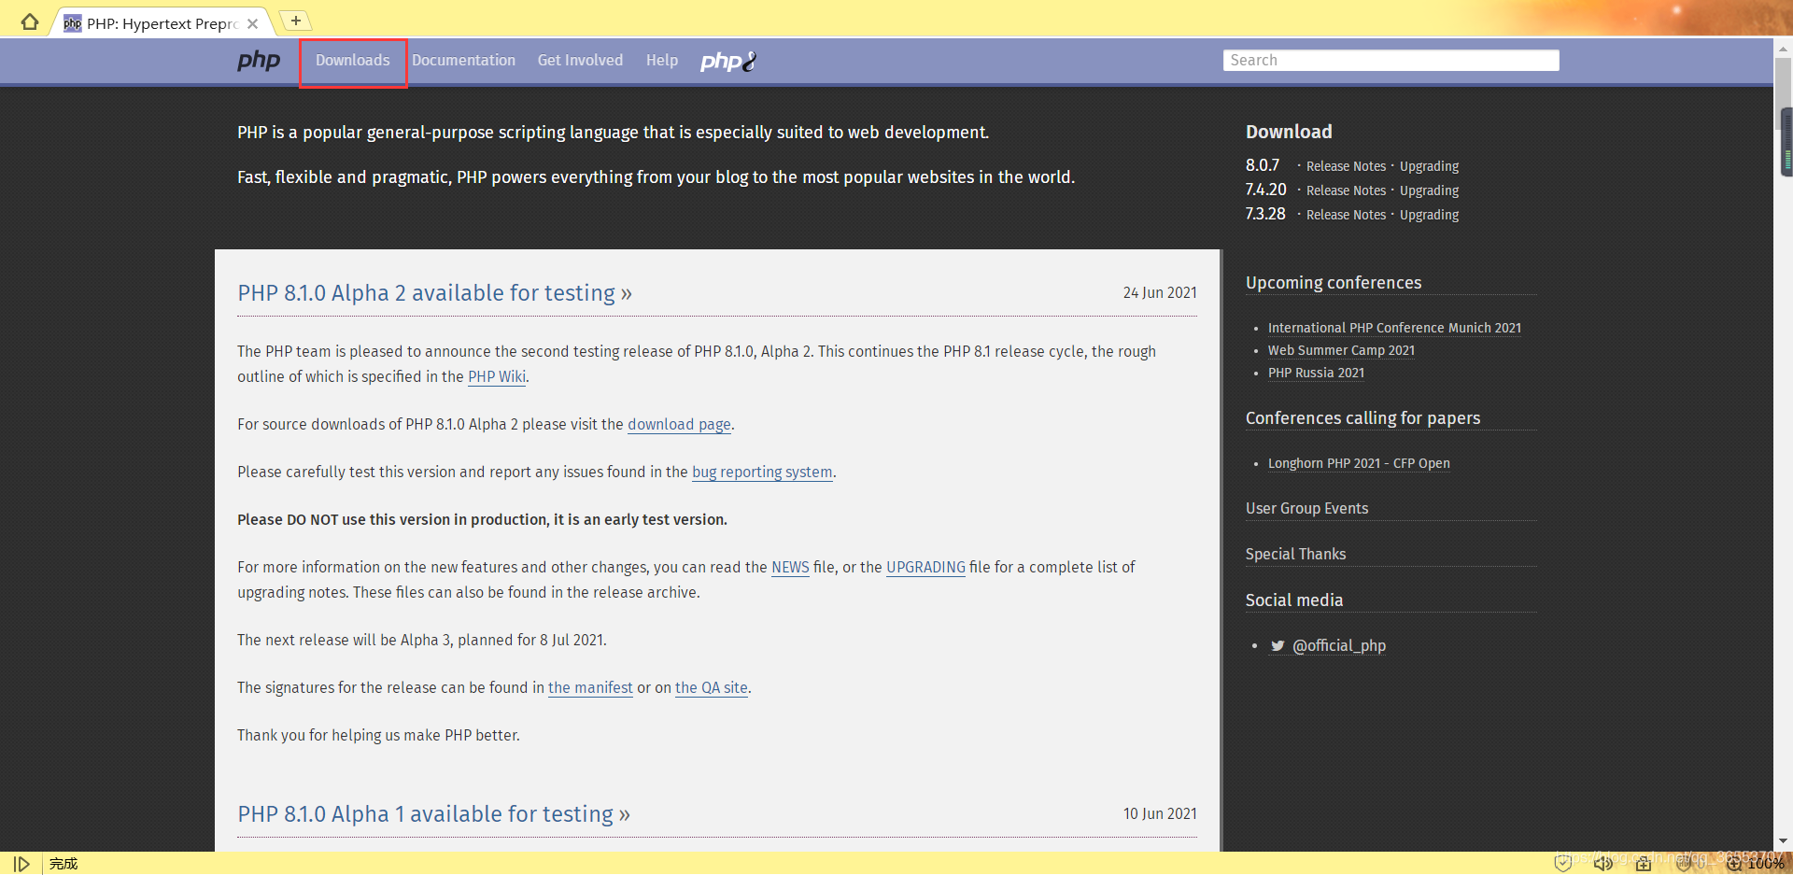Open PHP 8.1.0 Alpha 2 announcement heading
The image size is (1793, 875).
pyautogui.click(x=434, y=293)
